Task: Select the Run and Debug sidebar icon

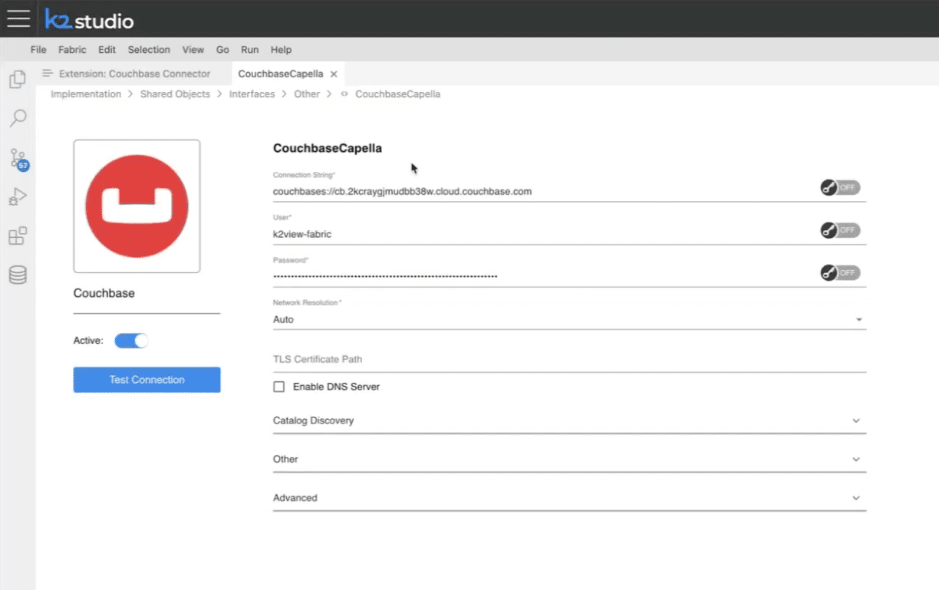Action: [16, 196]
